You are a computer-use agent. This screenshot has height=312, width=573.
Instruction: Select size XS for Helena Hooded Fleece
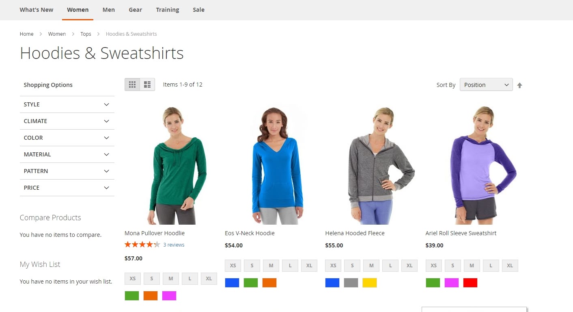pos(333,266)
